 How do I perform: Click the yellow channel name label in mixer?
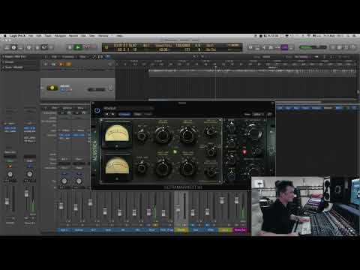181,229
